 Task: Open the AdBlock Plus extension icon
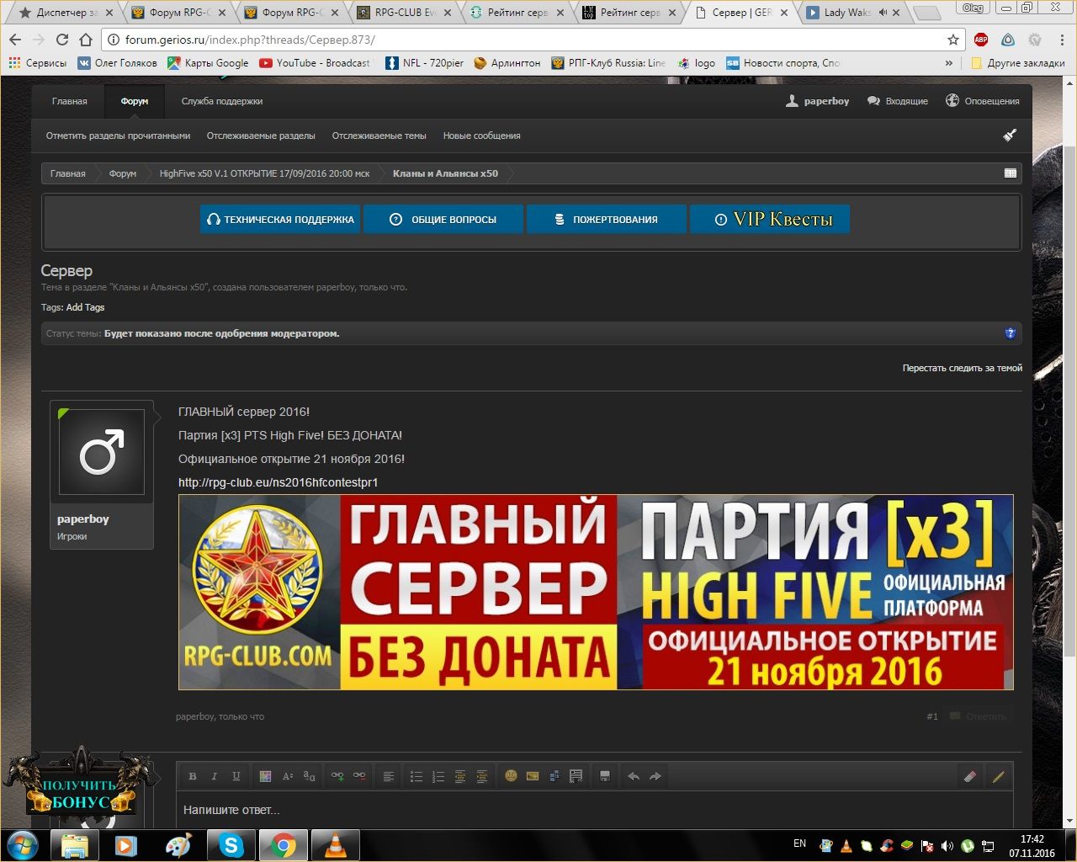coord(981,40)
